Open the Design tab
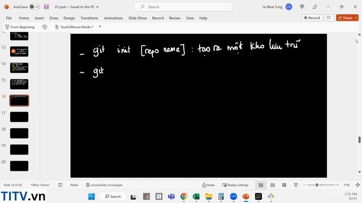 (69, 18)
